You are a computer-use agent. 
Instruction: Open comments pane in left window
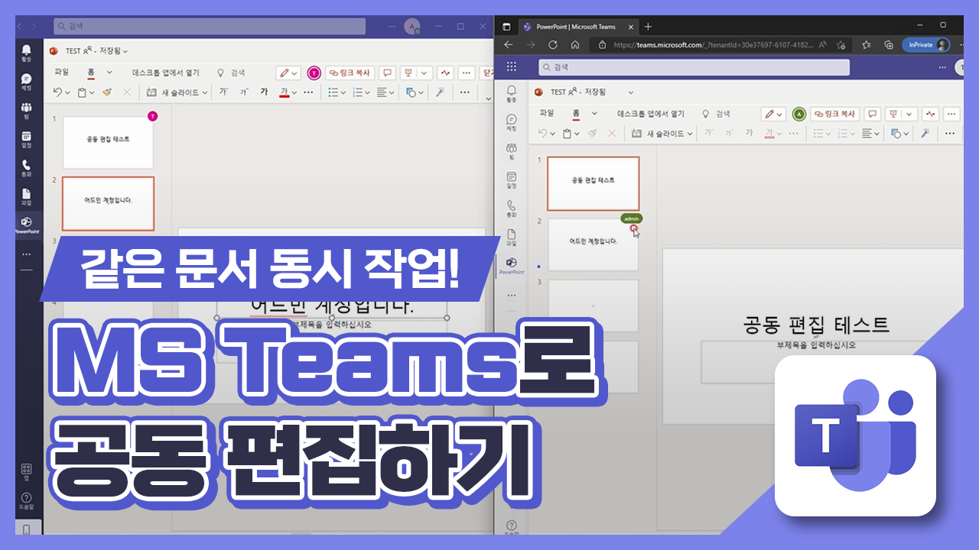(387, 73)
